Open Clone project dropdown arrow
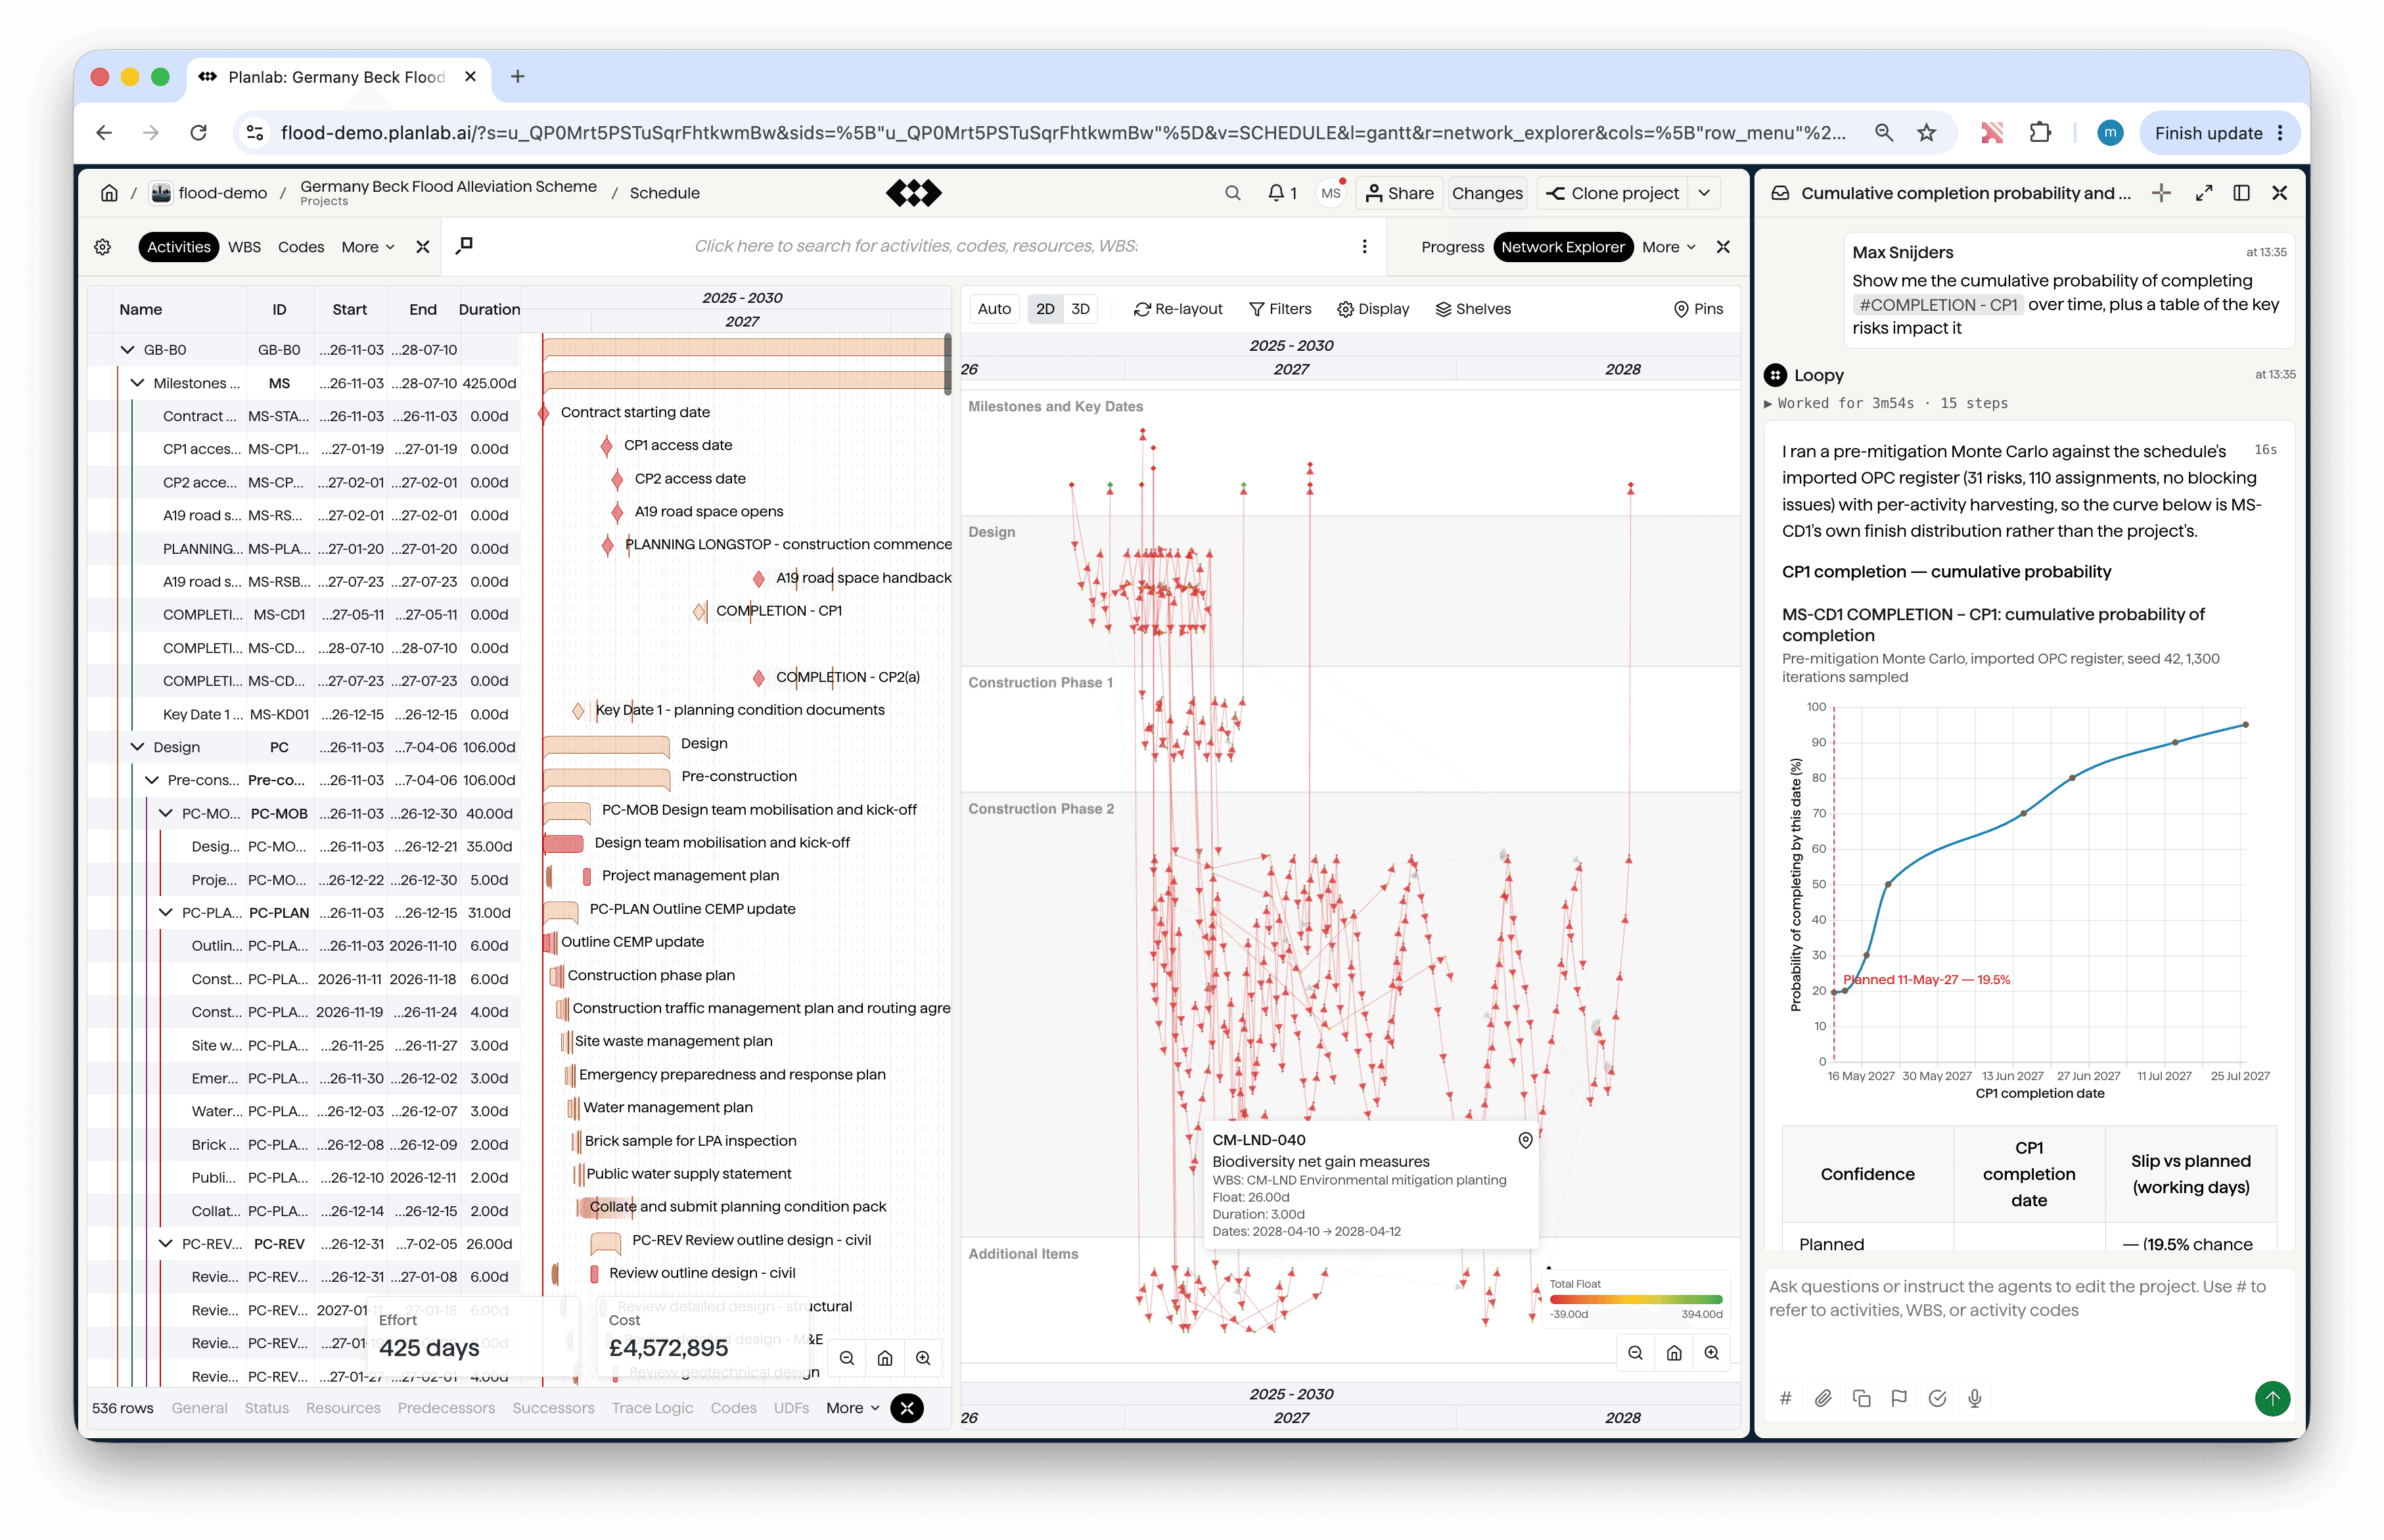The height and width of the screenshot is (1540, 2384). (x=1704, y=193)
